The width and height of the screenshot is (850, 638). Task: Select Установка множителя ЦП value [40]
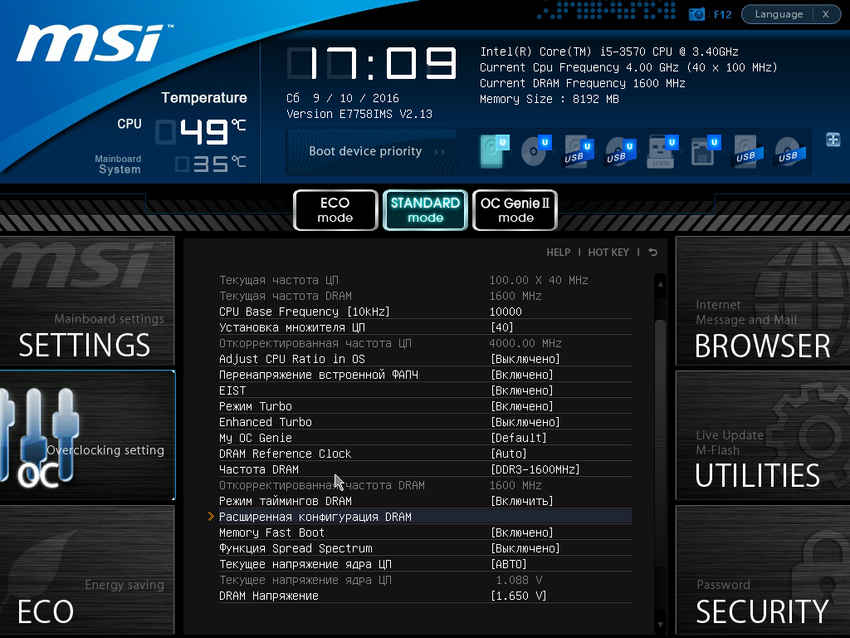501,327
